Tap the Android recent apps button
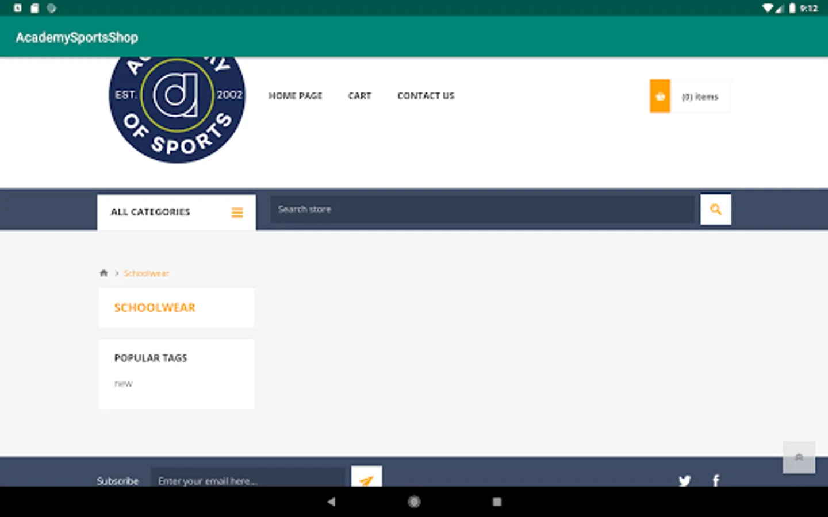828x517 pixels. (497, 501)
